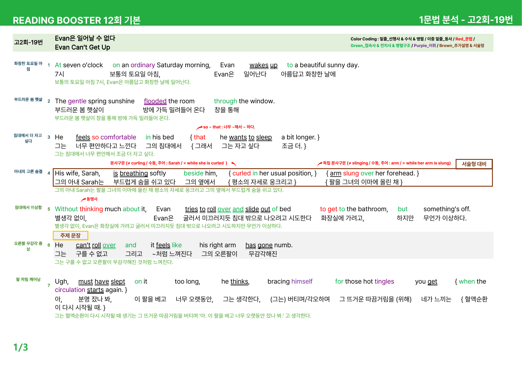Click the phrase 'has gone numb.'
Image resolution: width=522 pixels, height=369 pixels.
coord(269,245)
